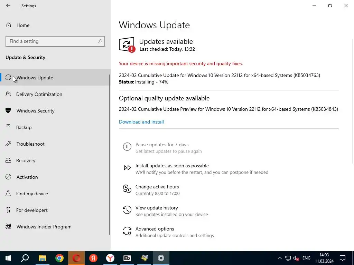Open the clock showing 14:03
The height and width of the screenshot is (265, 354).
coord(324,258)
